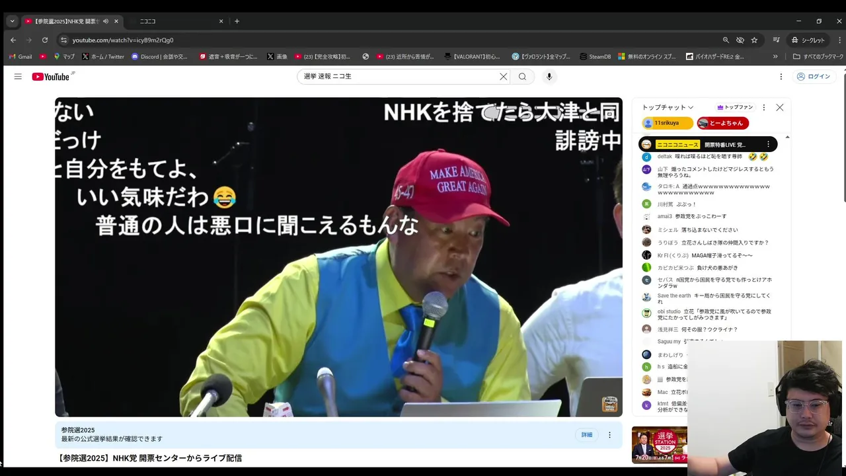Reload the page with refresh icon

tap(45, 40)
